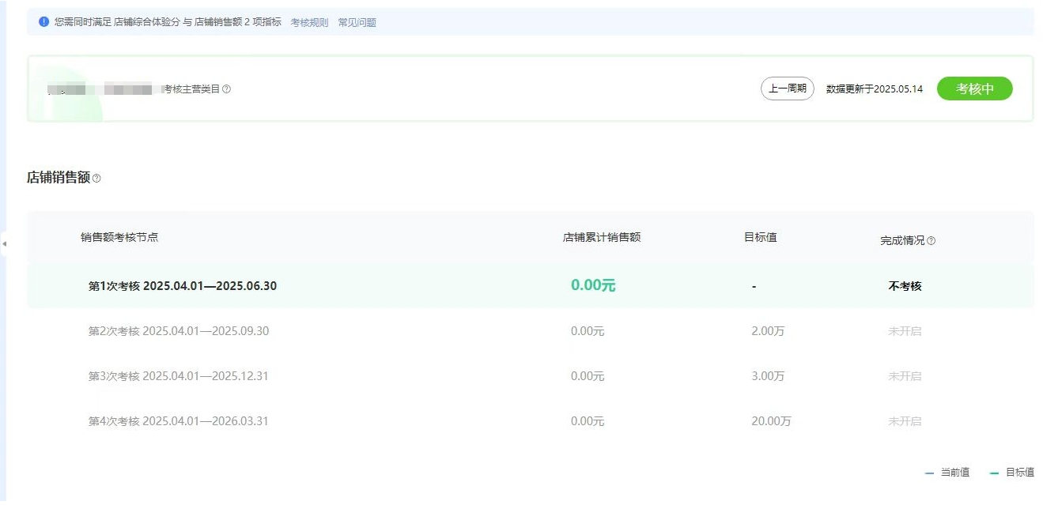Click help icon next to 考核主营类目

click(x=227, y=89)
